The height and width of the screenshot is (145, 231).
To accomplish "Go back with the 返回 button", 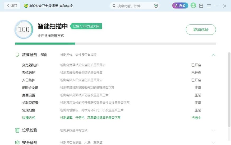I will pos(12,6).
